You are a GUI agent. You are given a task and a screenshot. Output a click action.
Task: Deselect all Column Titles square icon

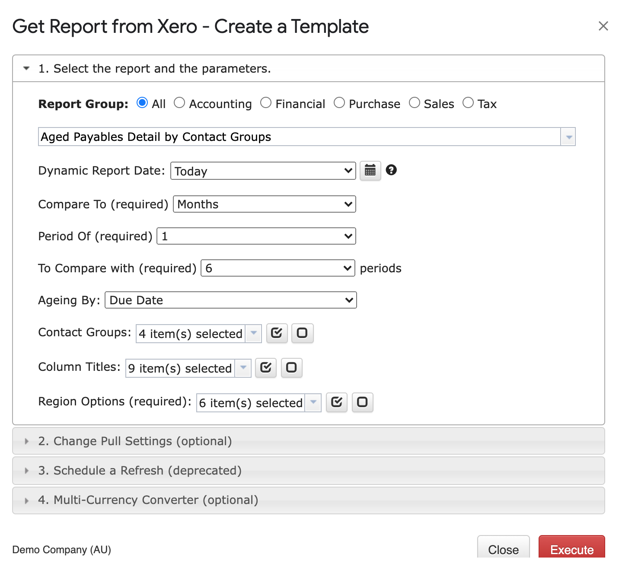tap(291, 368)
